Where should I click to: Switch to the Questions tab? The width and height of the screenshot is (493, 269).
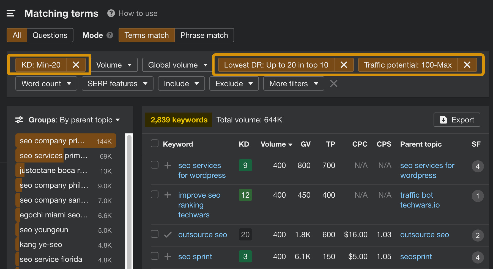point(50,35)
